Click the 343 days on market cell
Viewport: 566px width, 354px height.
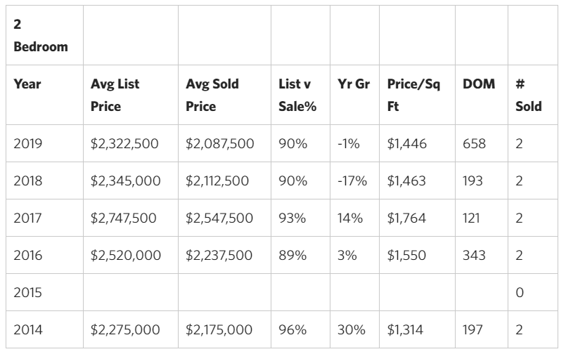[x=475, y=255]
